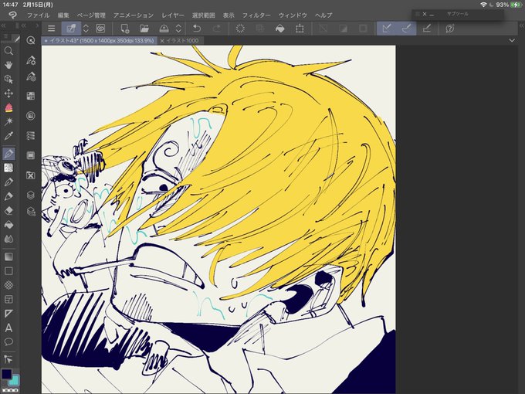
Task: Select the Auto select magic wand tool
Action: [x=8, y=121]
